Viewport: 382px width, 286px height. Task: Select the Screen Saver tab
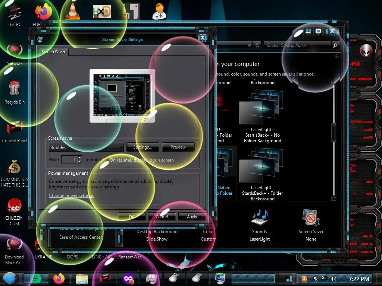53,52
